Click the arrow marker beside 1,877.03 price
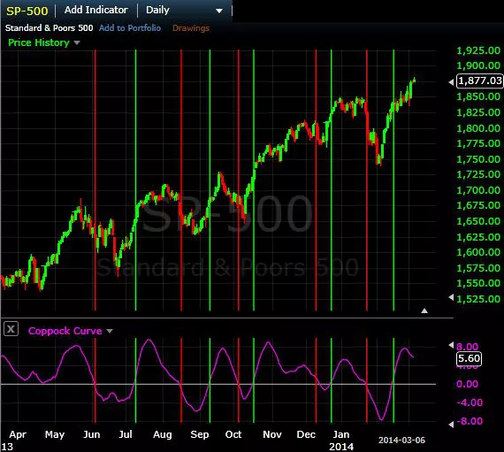The image size is (504, 452). pyautogui.click(x=451, y=82)
